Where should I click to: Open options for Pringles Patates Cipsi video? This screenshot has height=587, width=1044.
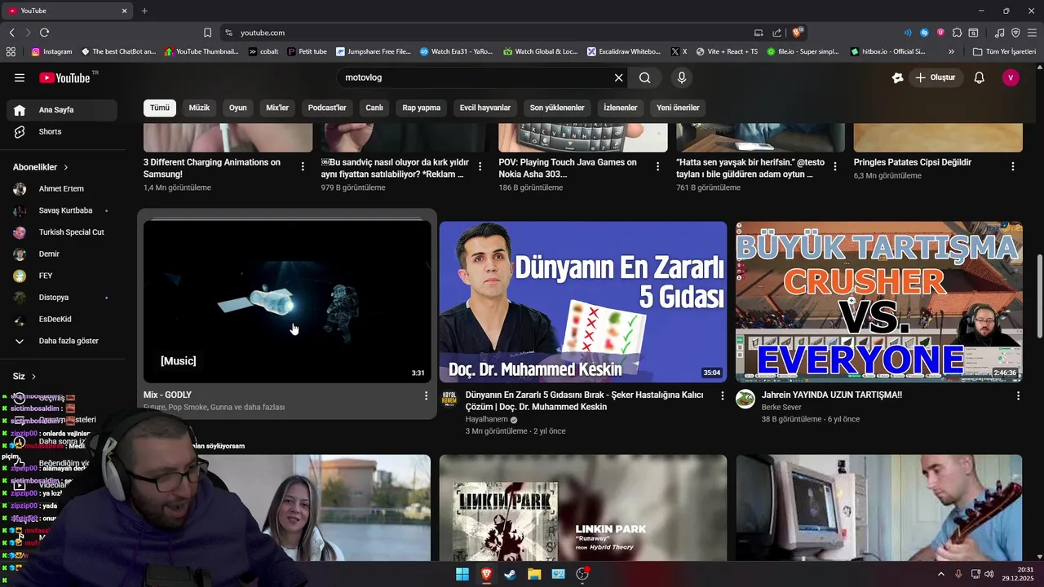tap(1013, 166)
